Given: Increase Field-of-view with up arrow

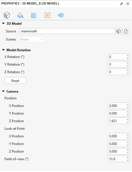Looking at the screenshot, I should click(x=128, y=158).
